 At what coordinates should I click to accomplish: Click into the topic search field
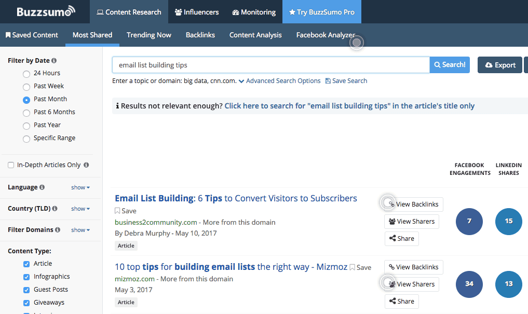[x=270, y=65]
